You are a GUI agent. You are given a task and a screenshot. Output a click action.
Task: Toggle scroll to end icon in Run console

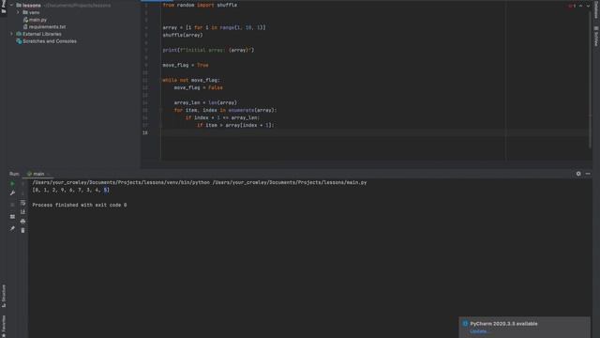(x=22, y=211)
